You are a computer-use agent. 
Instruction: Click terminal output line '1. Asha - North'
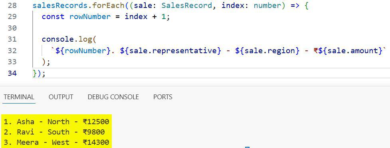tap(56, 121)
